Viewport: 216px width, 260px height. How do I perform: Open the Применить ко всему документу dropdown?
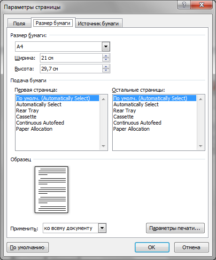(x=102, y=228)
